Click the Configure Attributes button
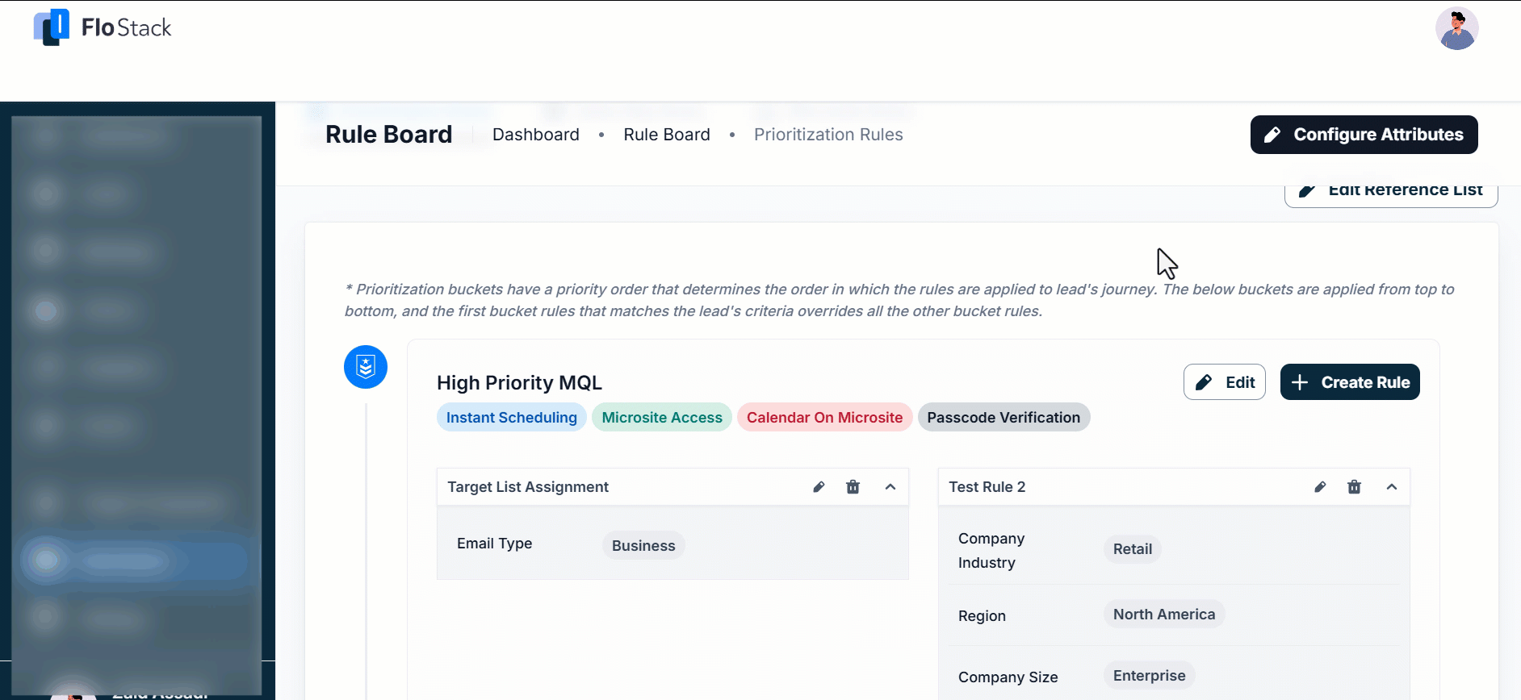The width and height of the screenshot is (1521, 700). (x=1364, y=135)
